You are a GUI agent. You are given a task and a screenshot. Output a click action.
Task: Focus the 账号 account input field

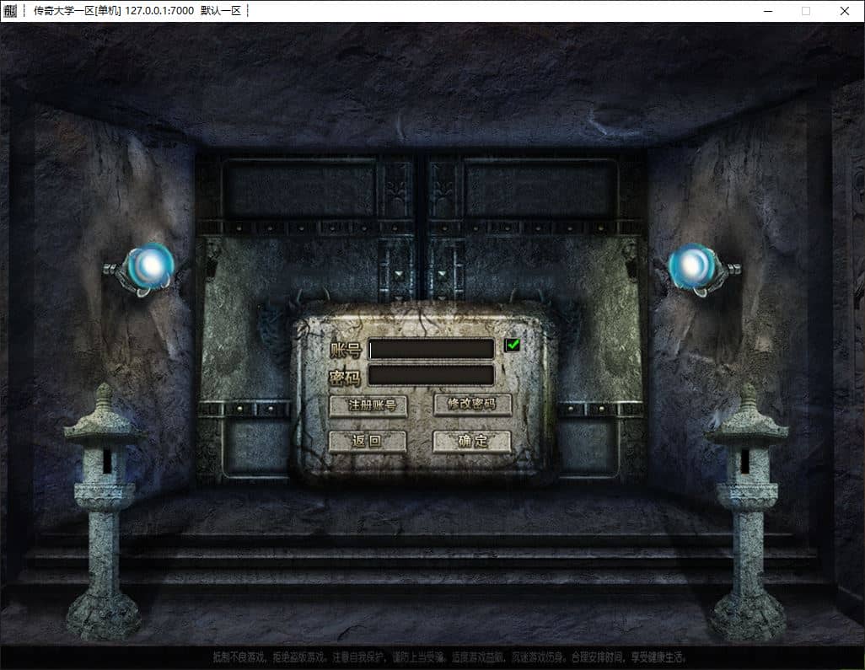(432, 349)
